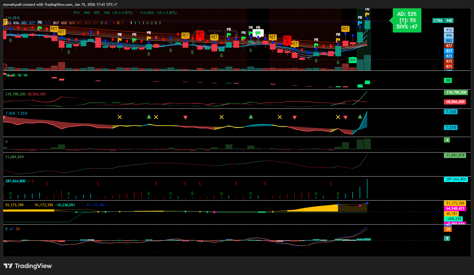Click the 7.25B axis label

tap(451, 128)
